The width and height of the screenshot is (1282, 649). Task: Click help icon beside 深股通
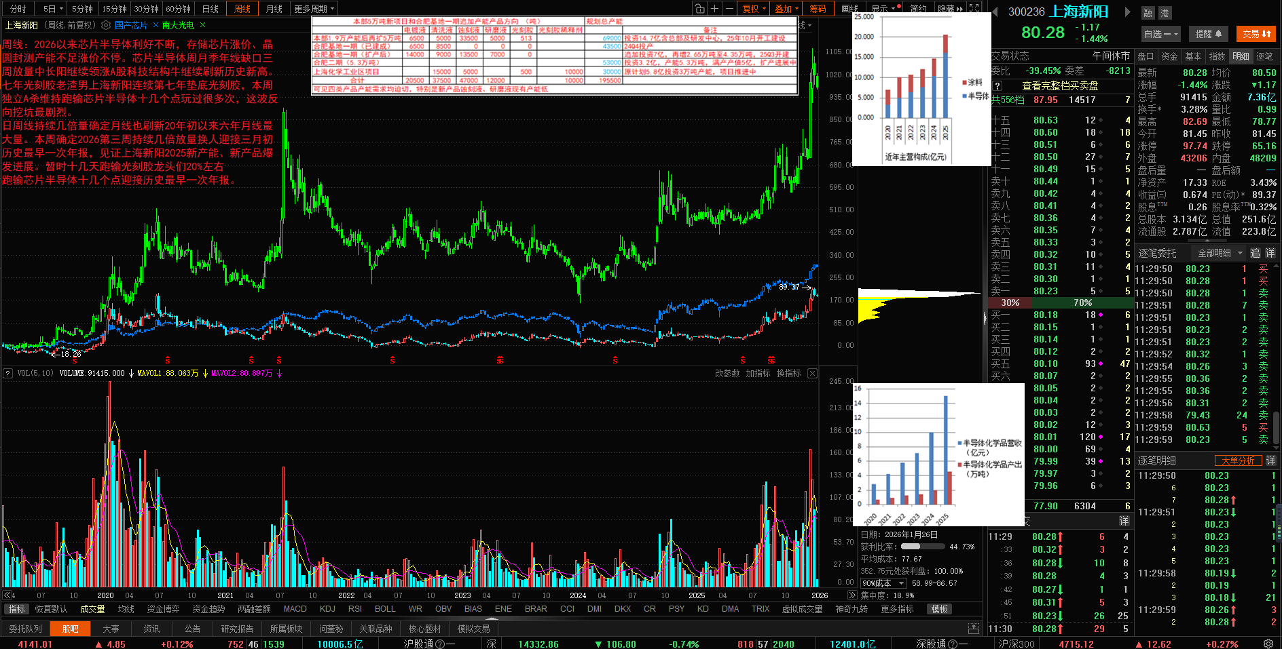pyautogui.click(x=953, y=644)
